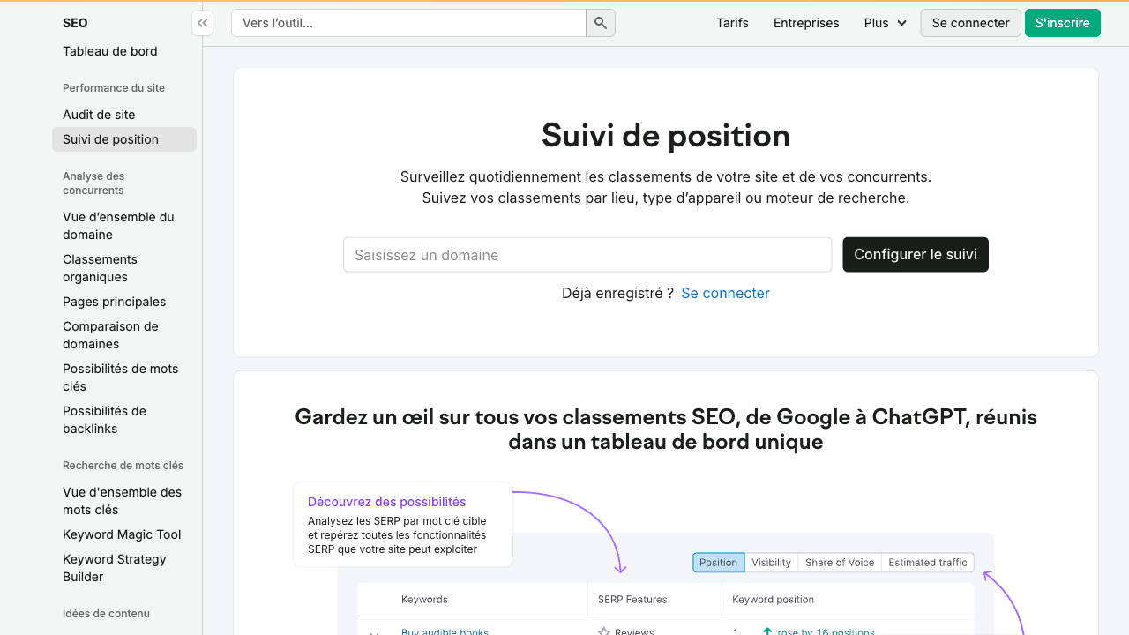Viewport: 1129px width, 635px height.
Task: Click the Se connecter header button
Action: point(970,23)
